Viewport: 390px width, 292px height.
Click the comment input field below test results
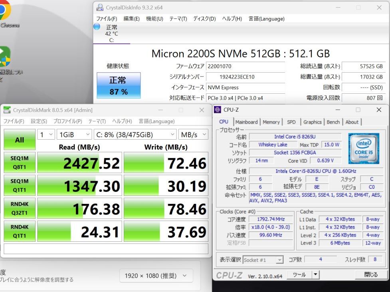pyautogui.click(x=104, y=249)
